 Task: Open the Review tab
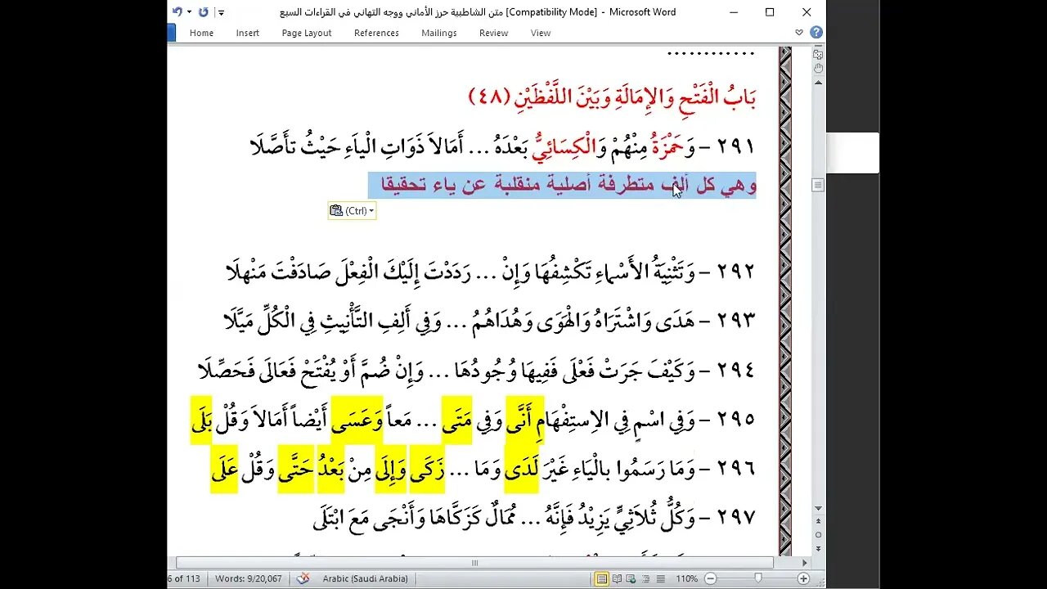[x=494, y=33]
